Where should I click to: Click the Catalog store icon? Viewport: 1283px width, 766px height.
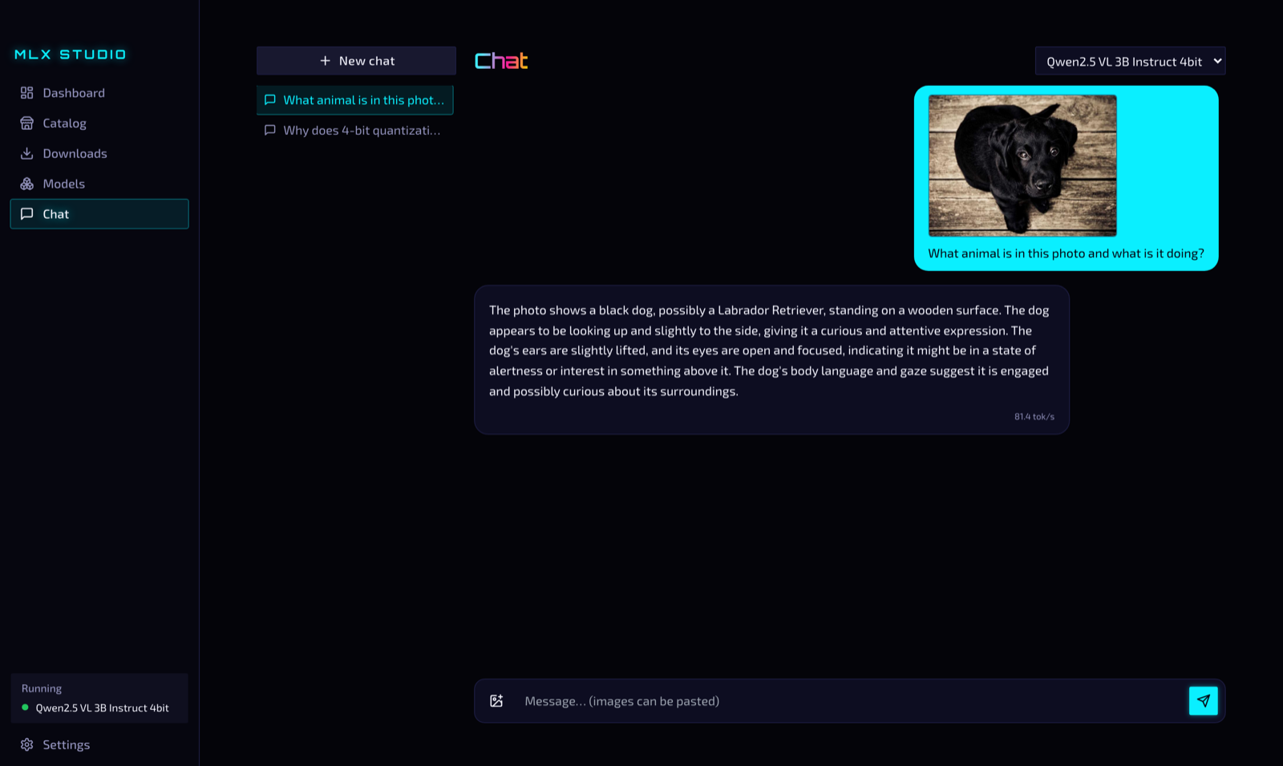point(26,124)
